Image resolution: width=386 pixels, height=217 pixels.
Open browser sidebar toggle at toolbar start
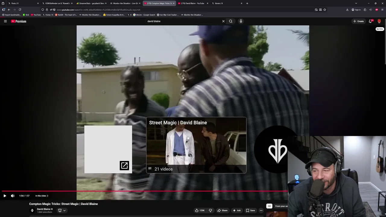point(3,10)
